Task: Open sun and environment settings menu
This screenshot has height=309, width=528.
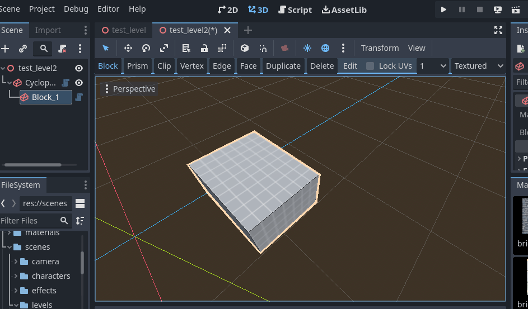Action: click(343, 48)
